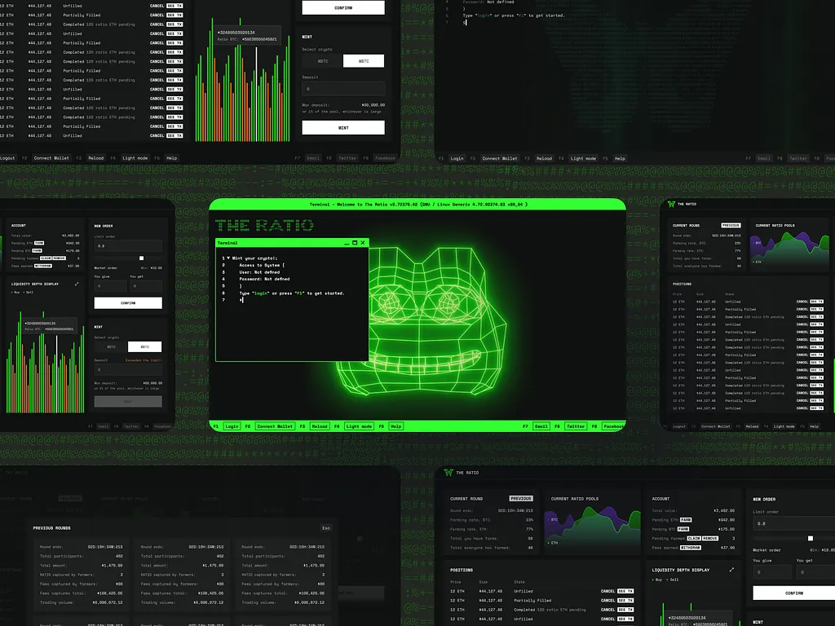The height and width of the screenshot is (626, 835).
Task: Click green "login" word in center terminal text
Action: pos(261,293)
